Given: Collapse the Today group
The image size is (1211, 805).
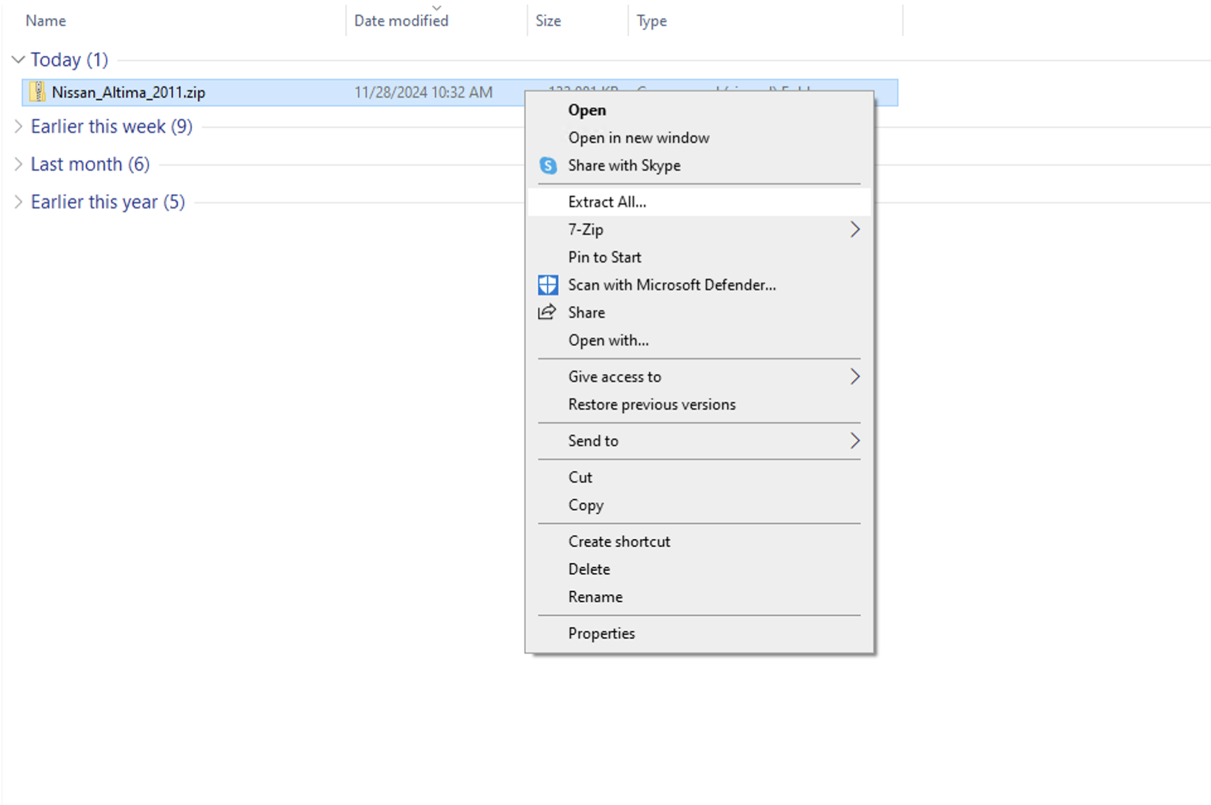Looking at the screenshot, I should pos(18,60).
